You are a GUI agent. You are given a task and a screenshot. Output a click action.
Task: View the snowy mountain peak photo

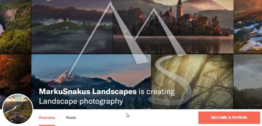click(x=91, y=82)
